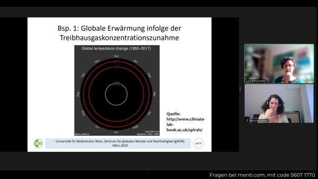Click the red 2.0°C ring label
Image resolution: width=318 pixels, height=179 pixels.
[x=117, y=62]
